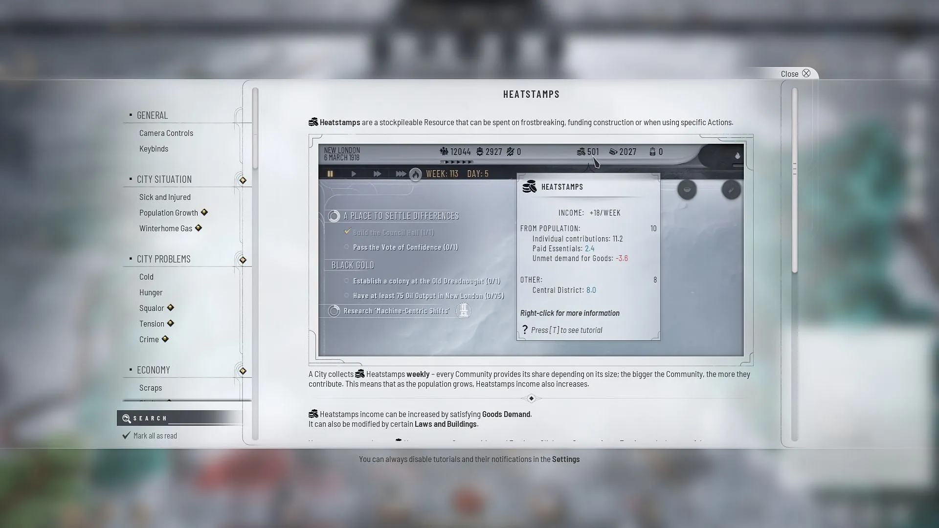Click the steam/energy icon showing 2027
The height and width of the screenshot is (528, 939).
point(613,151)
